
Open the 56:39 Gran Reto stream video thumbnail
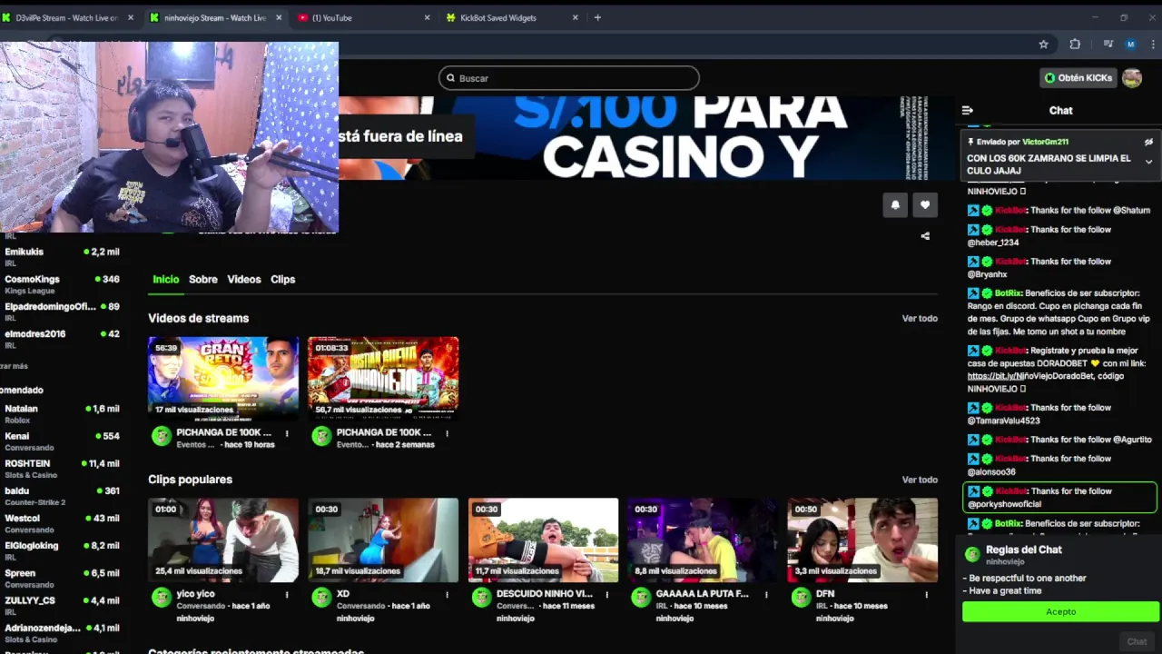[x=223, y=378]
